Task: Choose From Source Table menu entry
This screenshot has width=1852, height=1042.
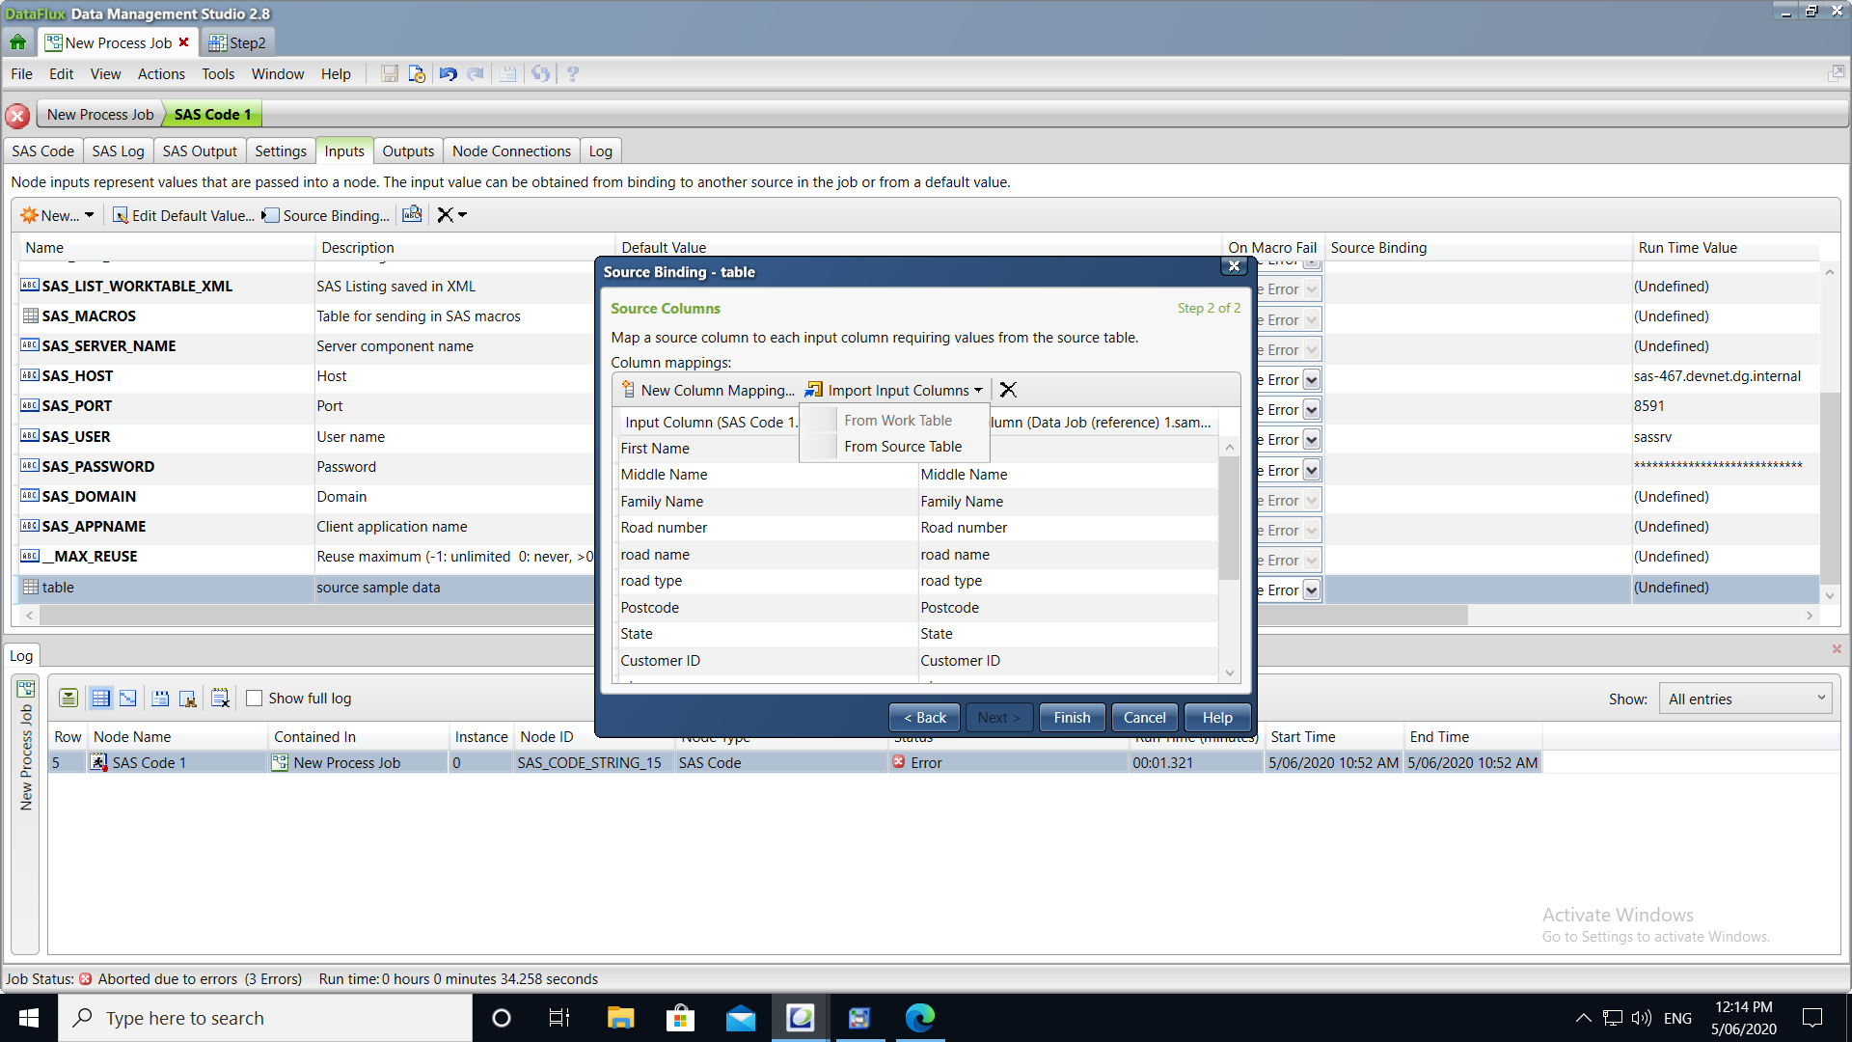Action: point(902,447)
